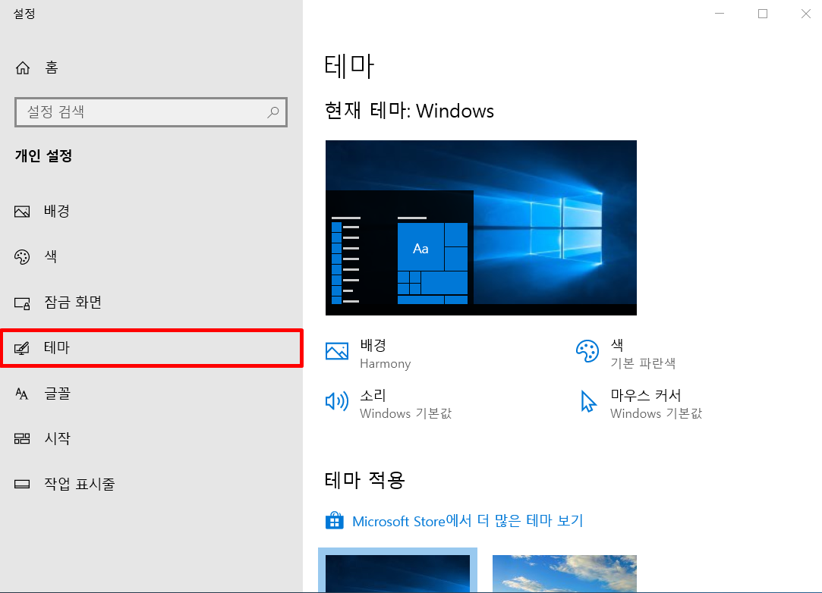
Task: Select the sky clouds theme thumbnail
Action: click(x=565, y=573)
